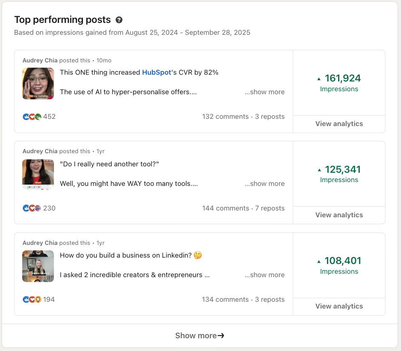Expand the 'build a business on Linkedin' post
Viewport: 401px width, 351px height.
[x=264, y=275]
